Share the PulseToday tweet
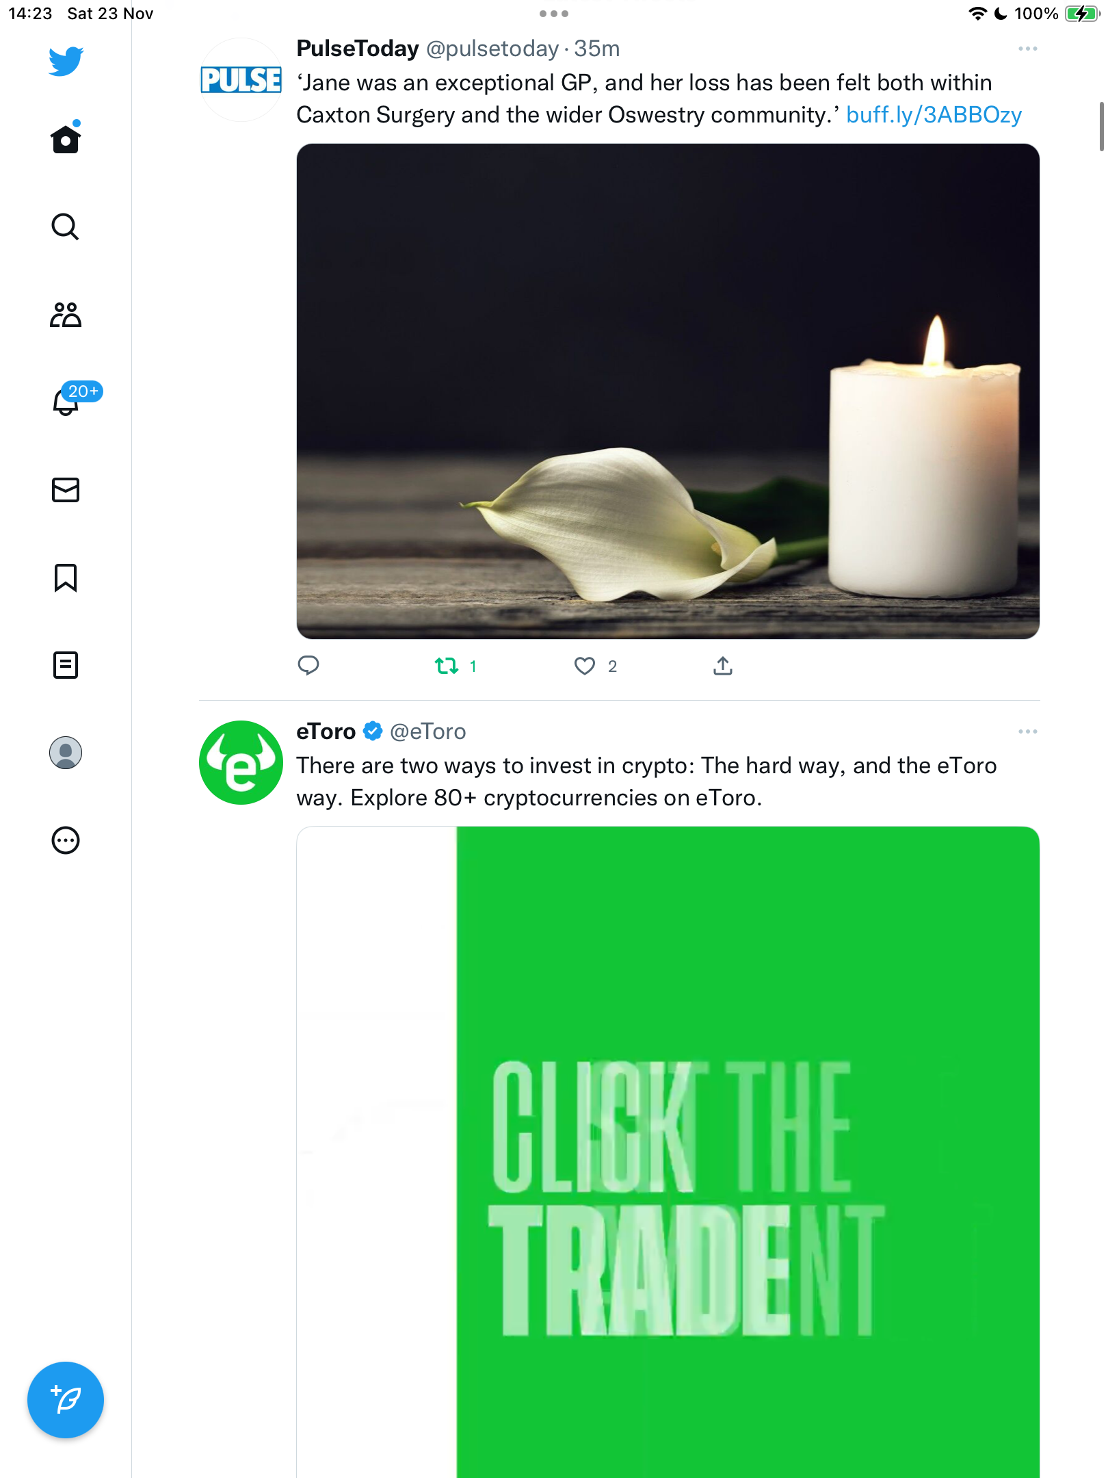This screenshot has height=1478, width=1108. 723,666
